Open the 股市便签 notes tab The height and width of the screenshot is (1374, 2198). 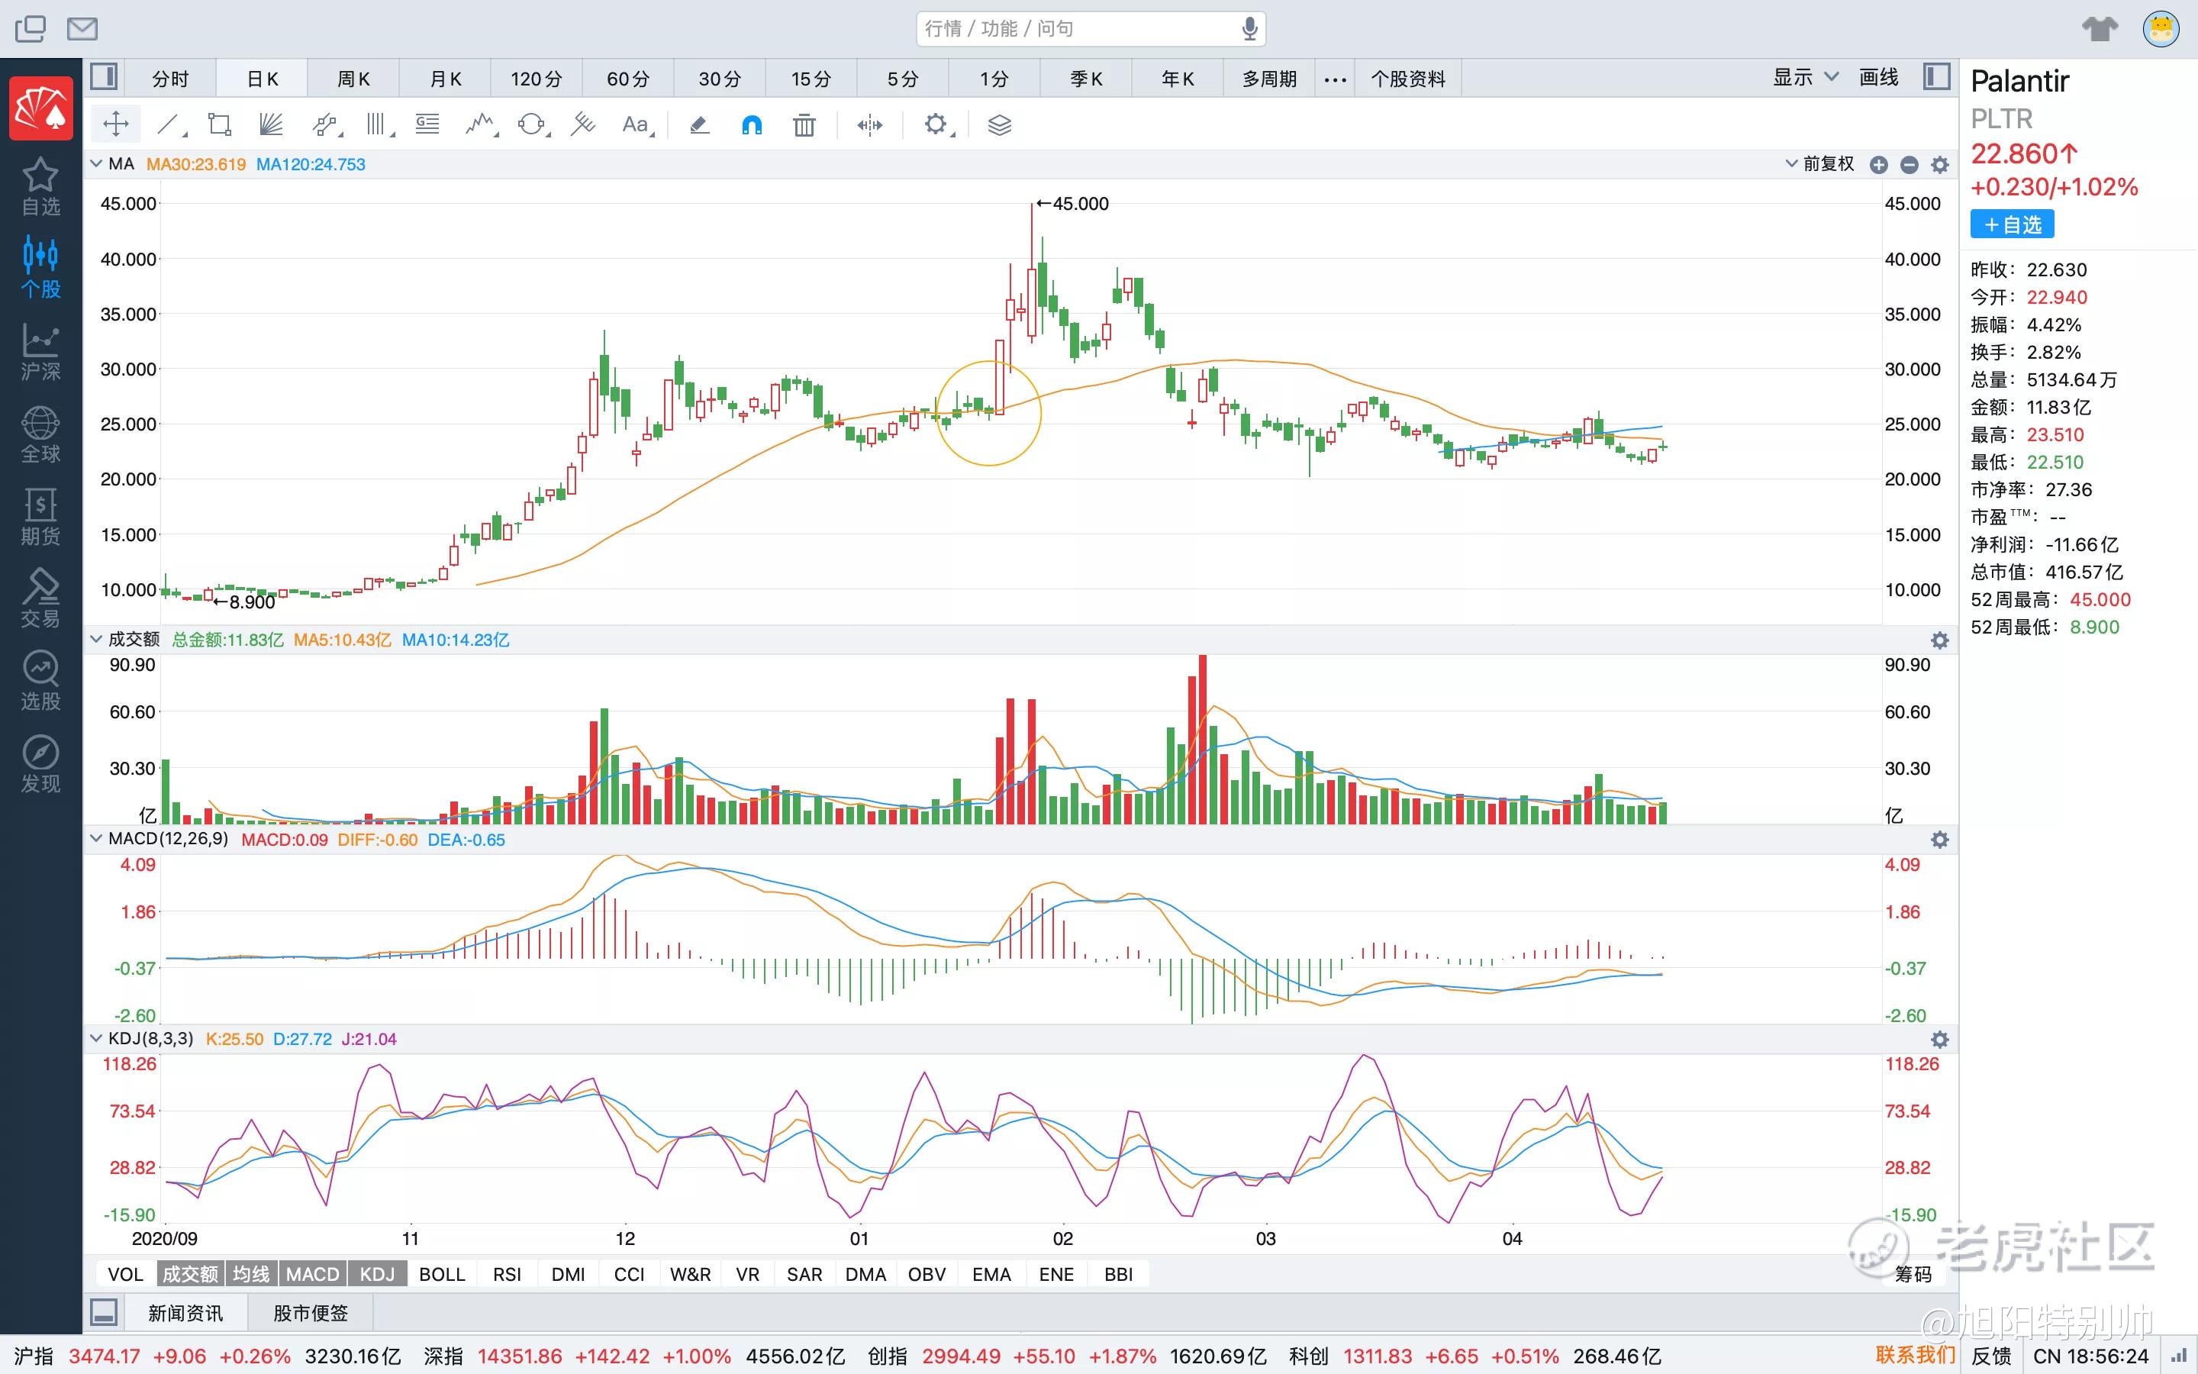[x=311, y=1313]
